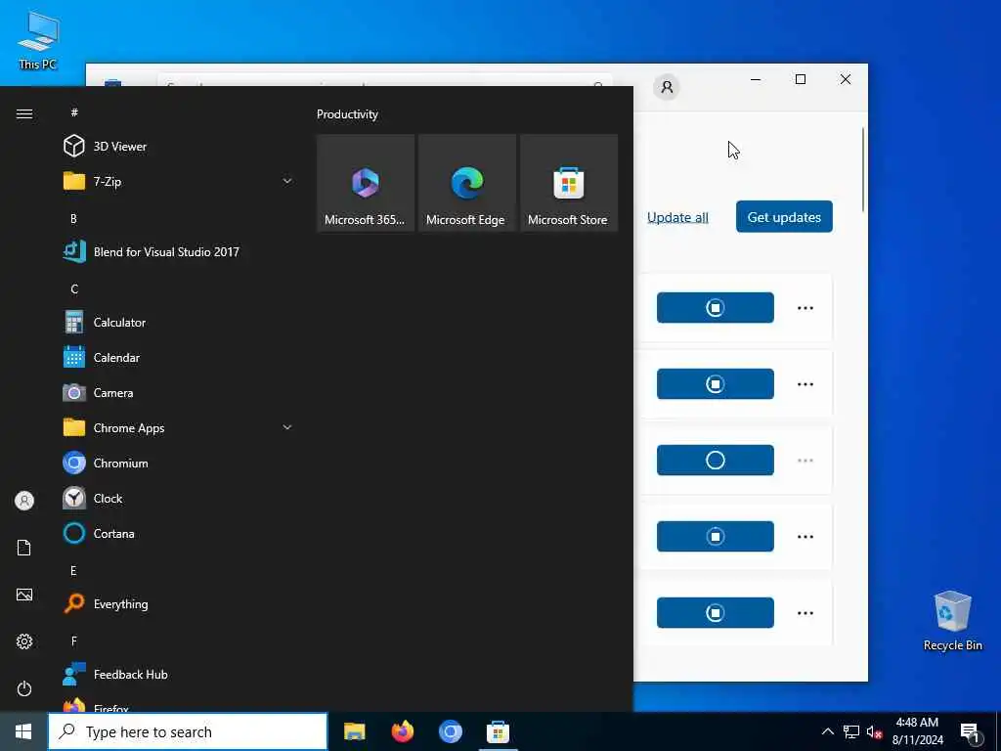Expand the Chrome Apps folder chevron
Screen dimensions: 1001x751
point(287,427)
